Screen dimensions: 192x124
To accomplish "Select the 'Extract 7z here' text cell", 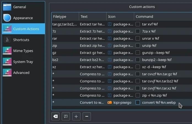I will [92, 31].
